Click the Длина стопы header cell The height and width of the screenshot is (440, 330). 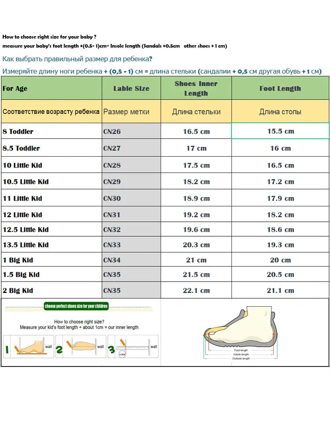point(280,111)
